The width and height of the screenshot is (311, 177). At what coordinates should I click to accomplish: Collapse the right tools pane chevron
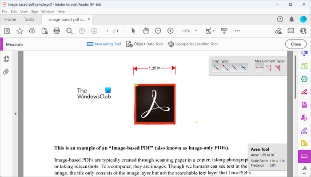click(304, 174)
